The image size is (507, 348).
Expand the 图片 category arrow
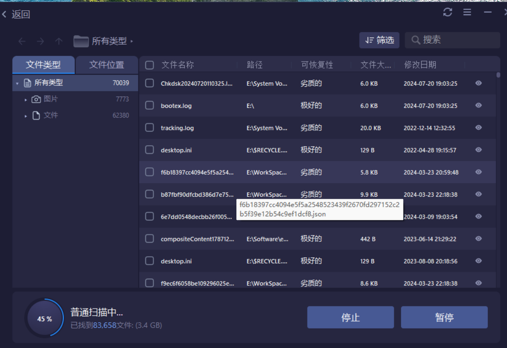click(26, 100)
